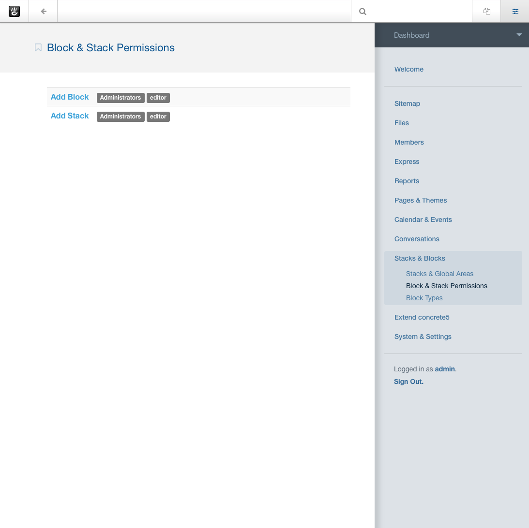Image resolution: width=529 pixels, height=528 pixels.
Task: Click the back arrow to exit the dashboard
Action: coord(43,11)
